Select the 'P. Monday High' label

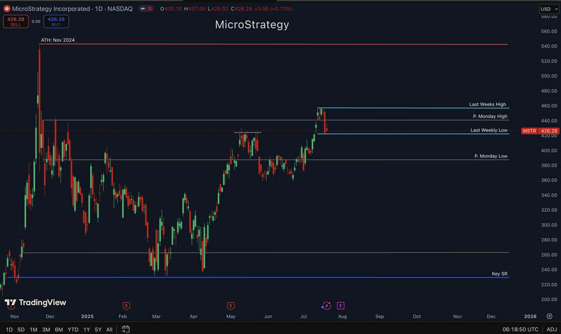tap(490, 116)
